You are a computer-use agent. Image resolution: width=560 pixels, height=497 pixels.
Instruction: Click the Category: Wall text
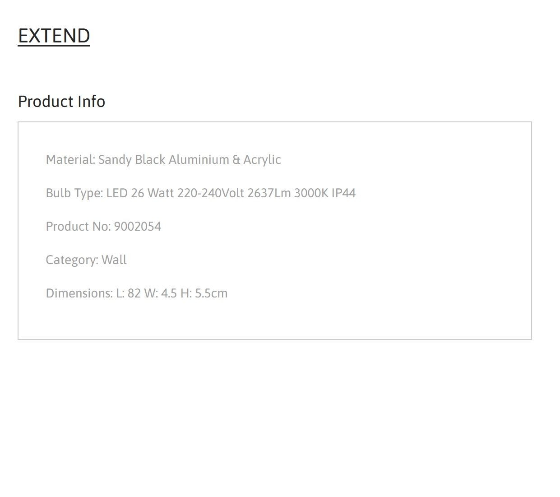86,260
